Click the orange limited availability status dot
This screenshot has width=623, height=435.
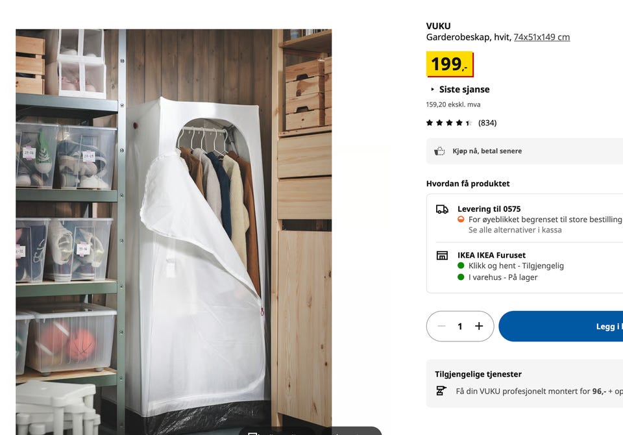(x=461, y=219)
